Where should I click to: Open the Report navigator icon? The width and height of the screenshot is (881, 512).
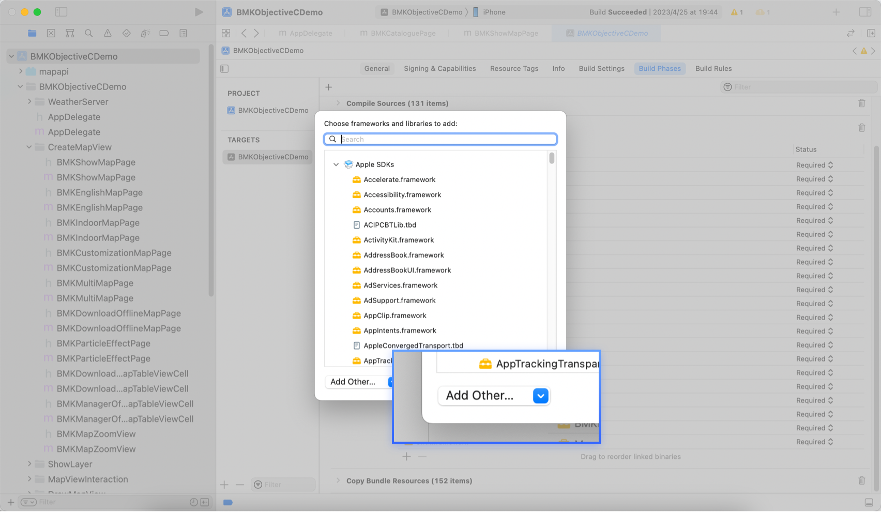183,33
